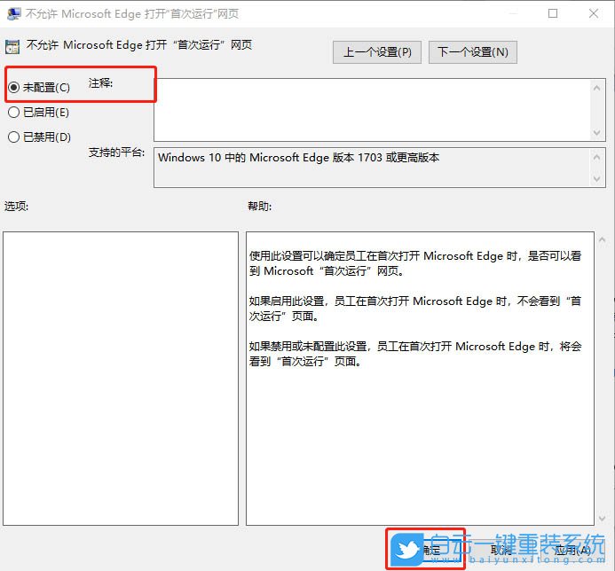
Task: Go to next setting 下一个设置(N)
Action: (x=473, y=52)
